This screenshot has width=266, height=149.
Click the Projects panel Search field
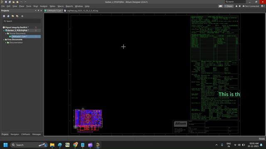pyautogui.click(x=22, y=21)
